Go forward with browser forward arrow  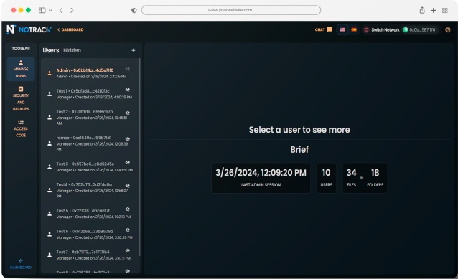(x=72, y=10)
